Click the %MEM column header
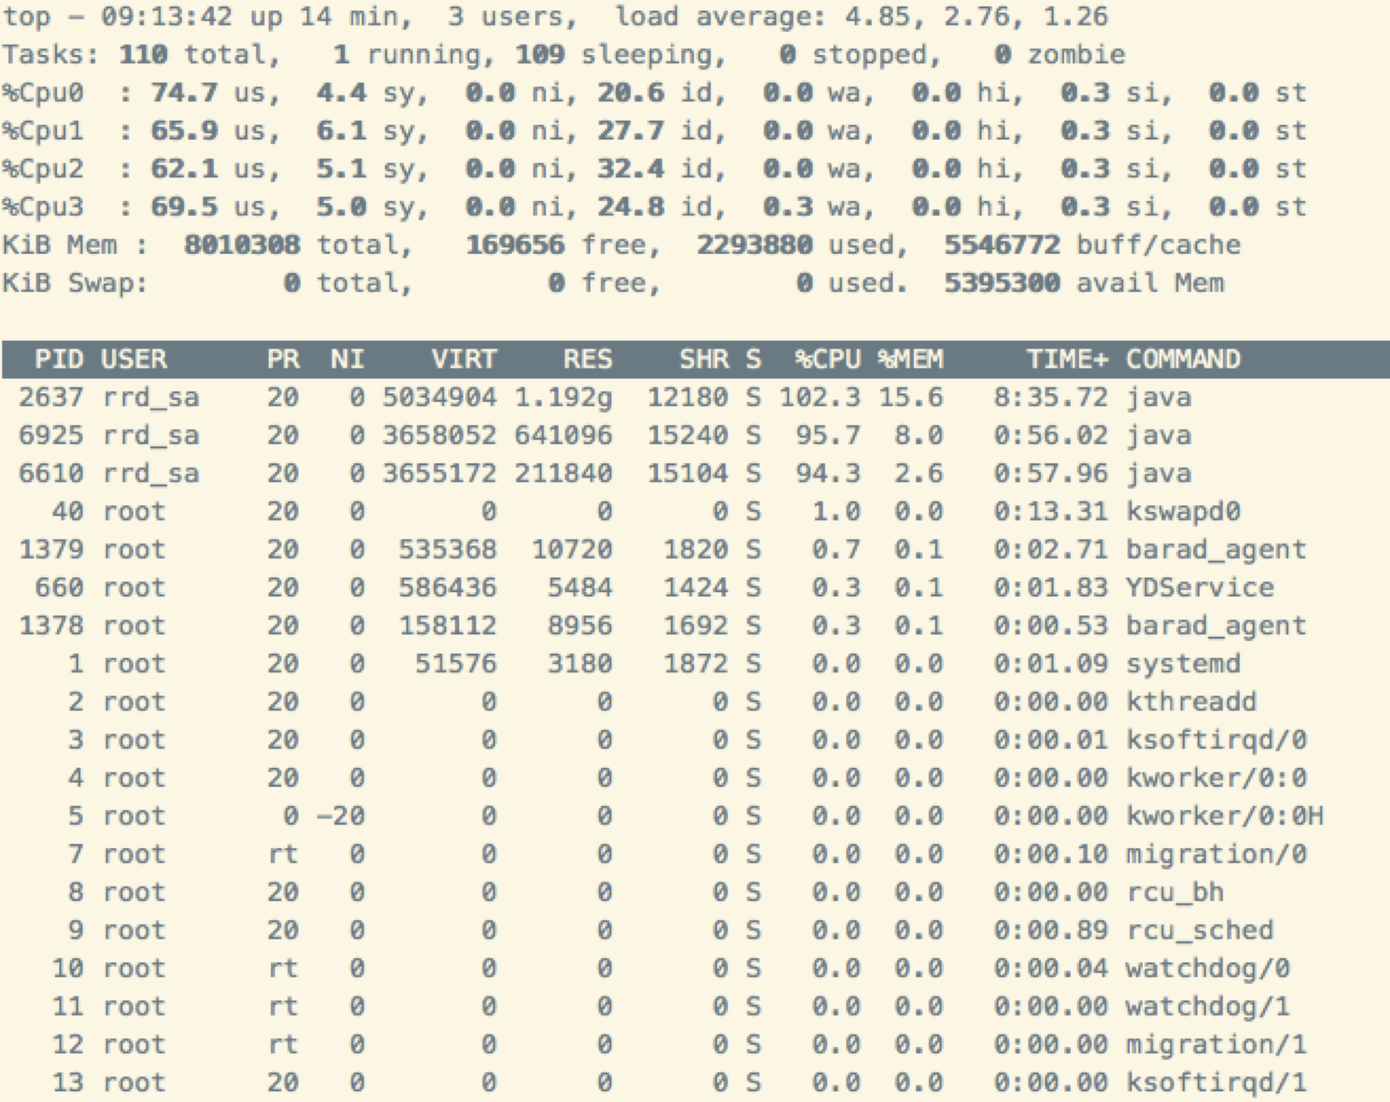The height and width of the screenshot is (1102, 1390). coord(910,359)
